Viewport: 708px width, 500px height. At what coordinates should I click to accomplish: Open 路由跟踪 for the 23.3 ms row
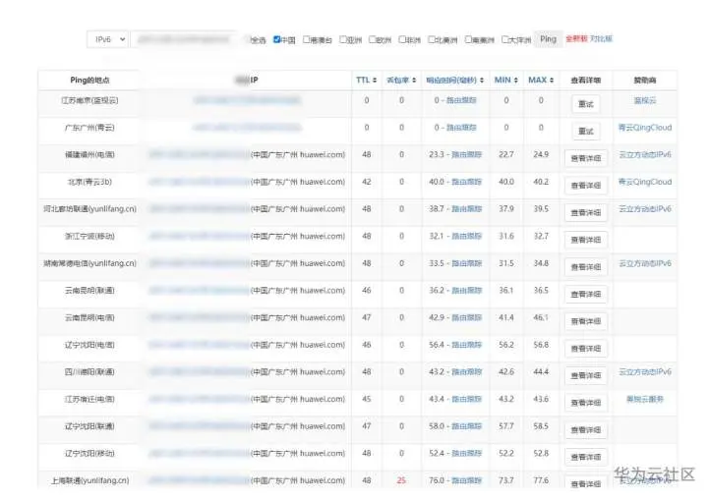(467, 155)
